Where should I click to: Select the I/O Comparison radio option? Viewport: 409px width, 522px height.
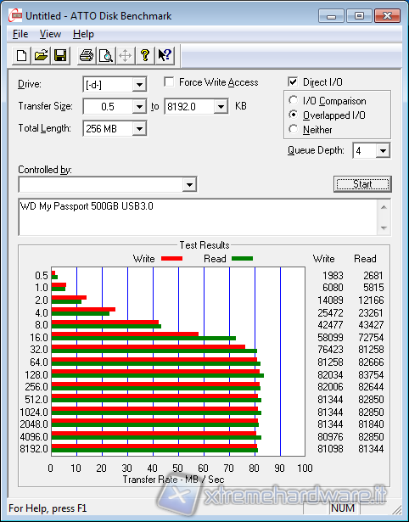pos(294,100)
